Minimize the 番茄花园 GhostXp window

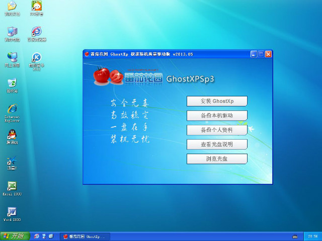[254, 54]
